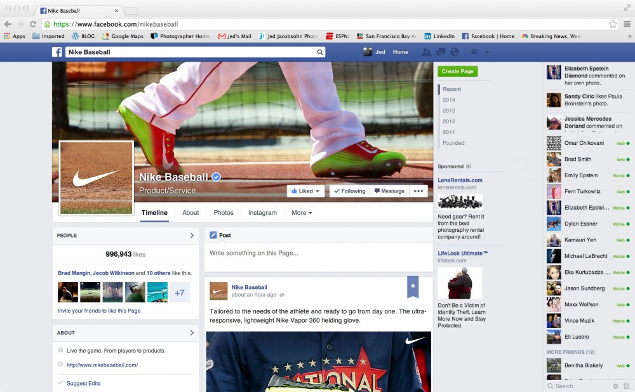Open the account dropdown arrow in top bar
635x392 pixels.
click(487, 52)
